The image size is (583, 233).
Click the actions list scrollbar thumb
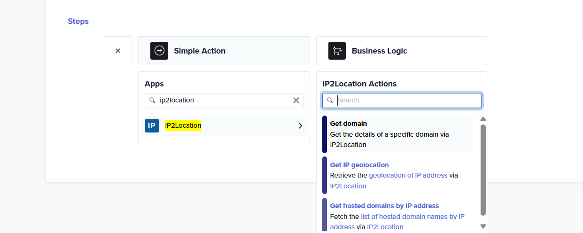[483, 170]
